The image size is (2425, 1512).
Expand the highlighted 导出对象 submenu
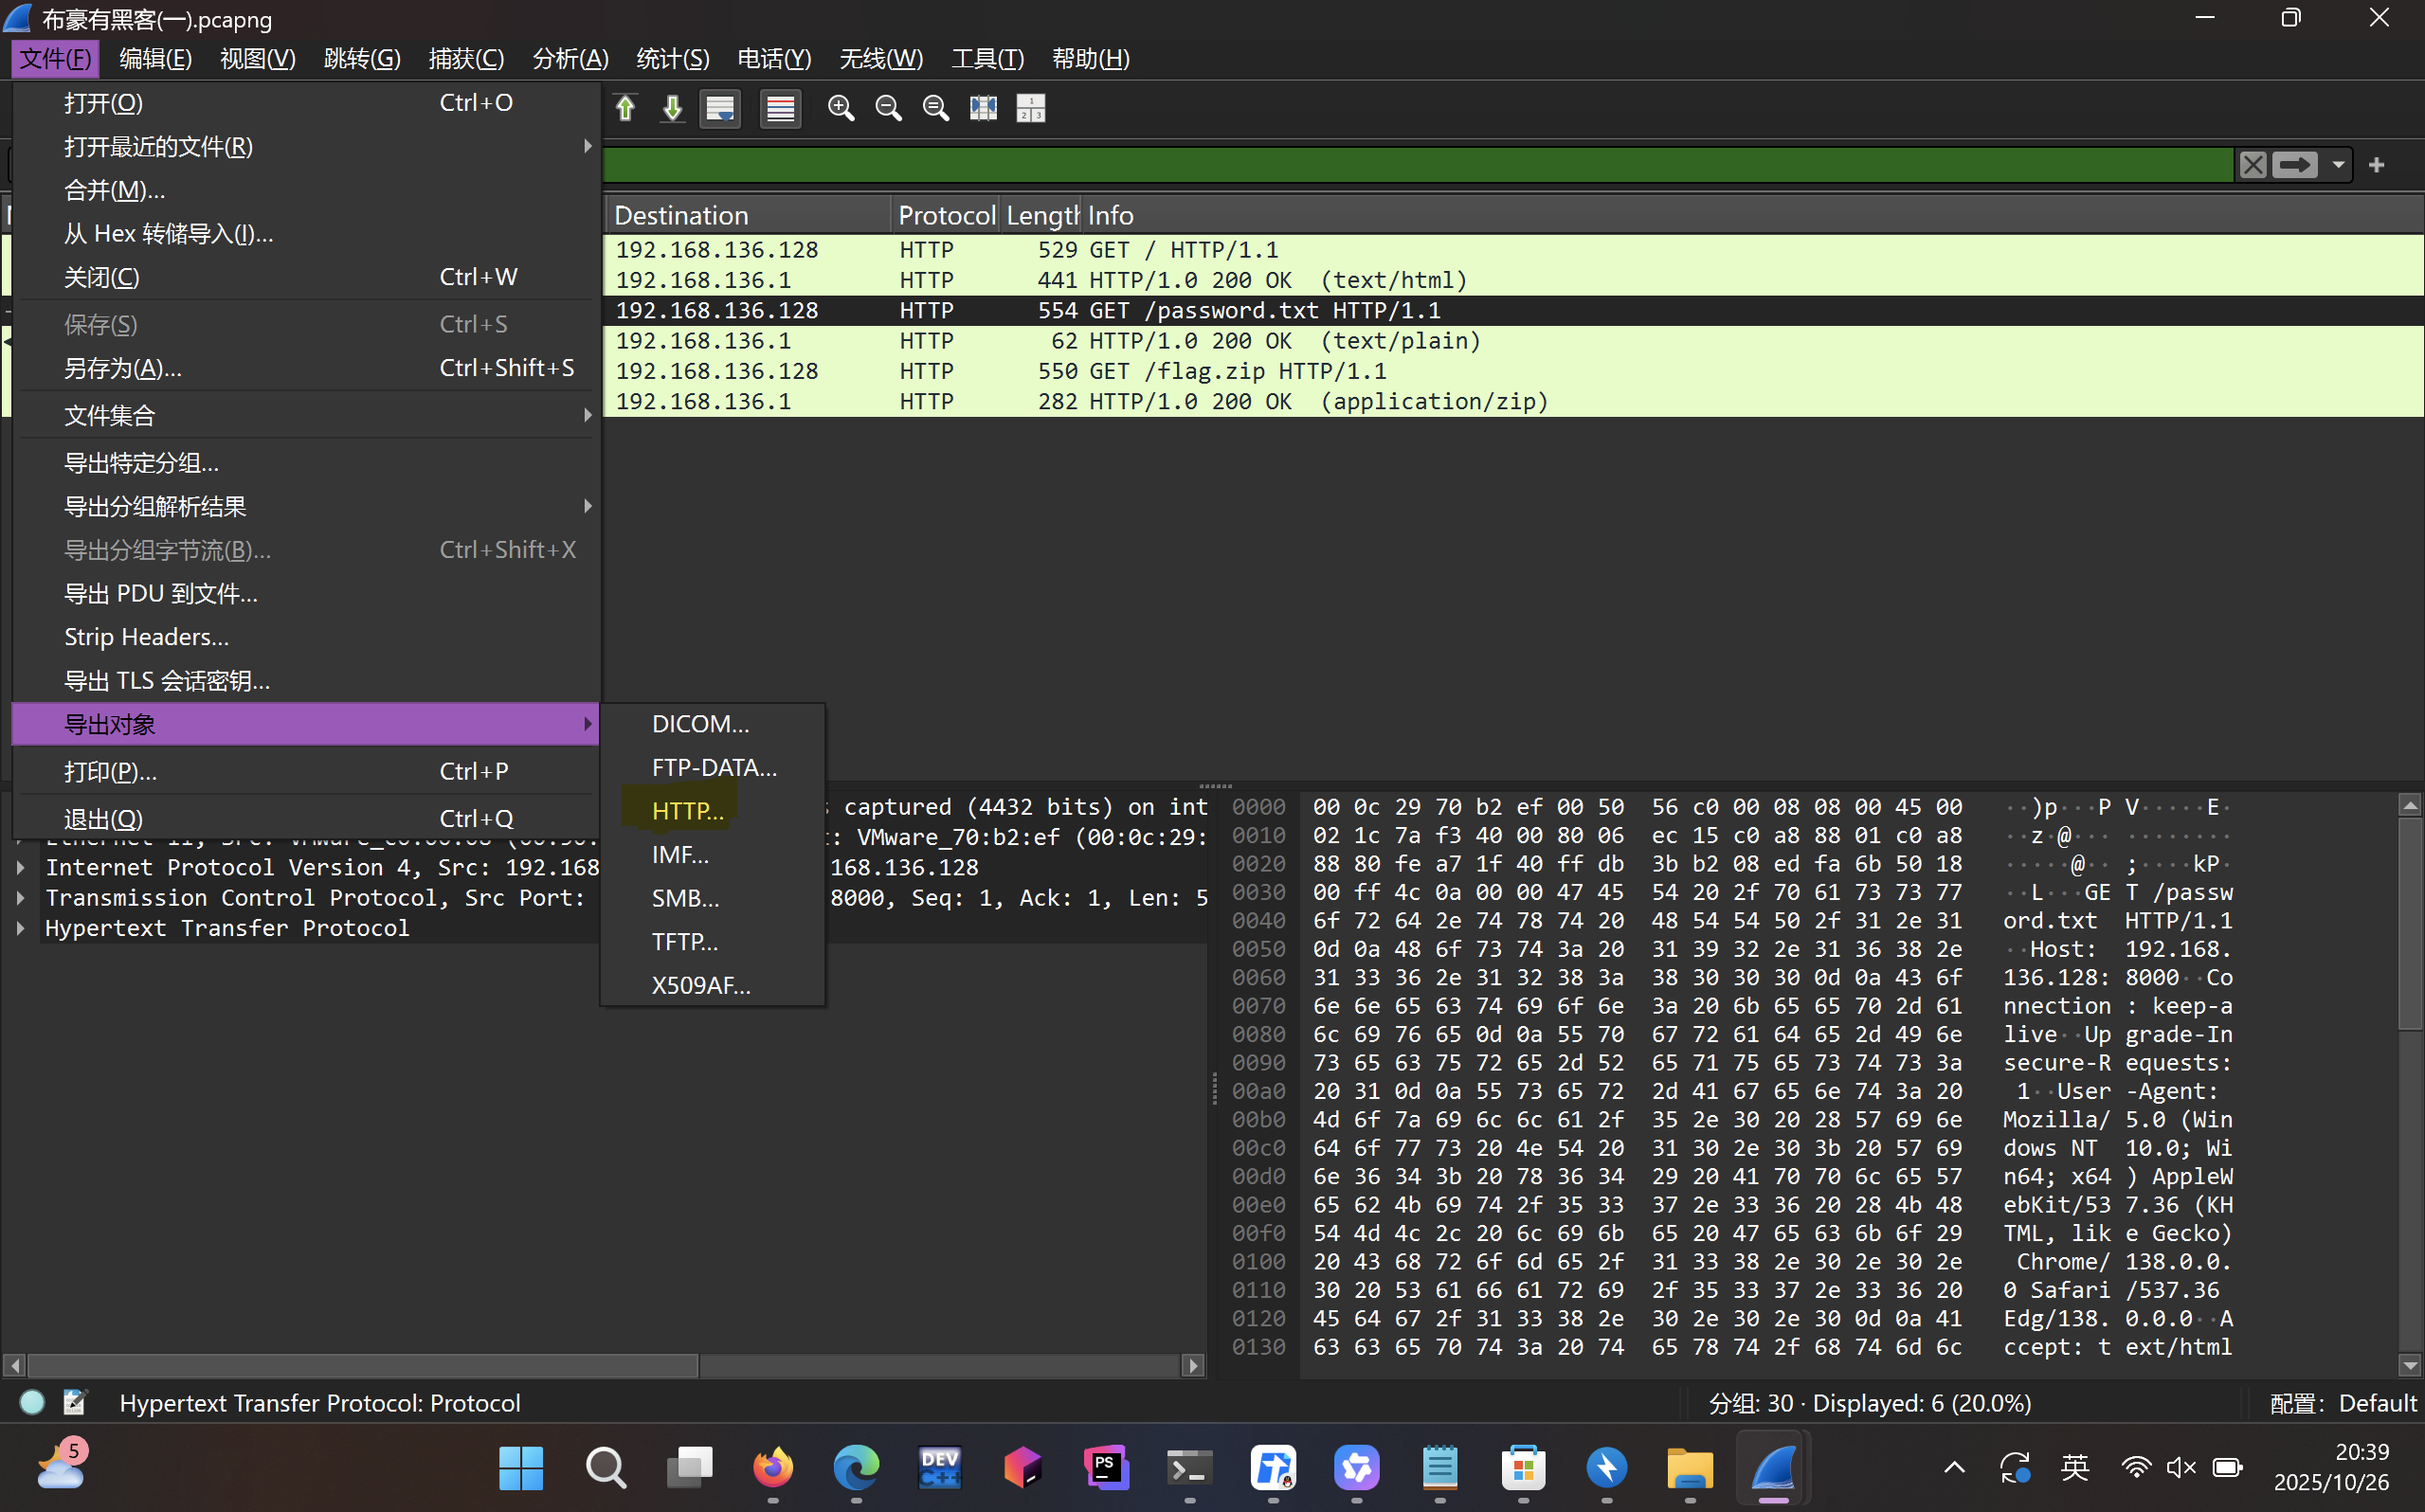306,724
